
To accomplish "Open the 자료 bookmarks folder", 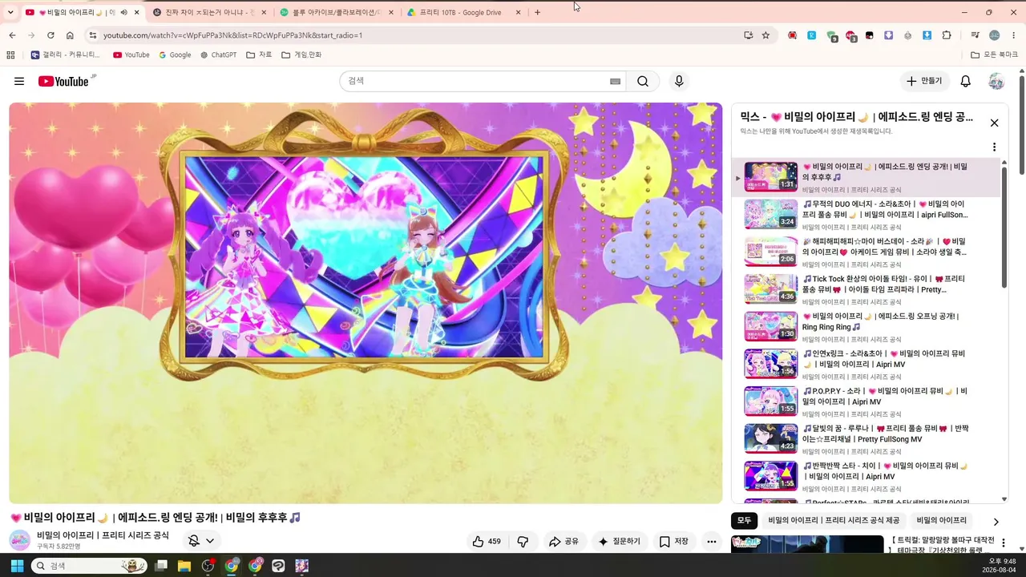I will tap(259, 55).
